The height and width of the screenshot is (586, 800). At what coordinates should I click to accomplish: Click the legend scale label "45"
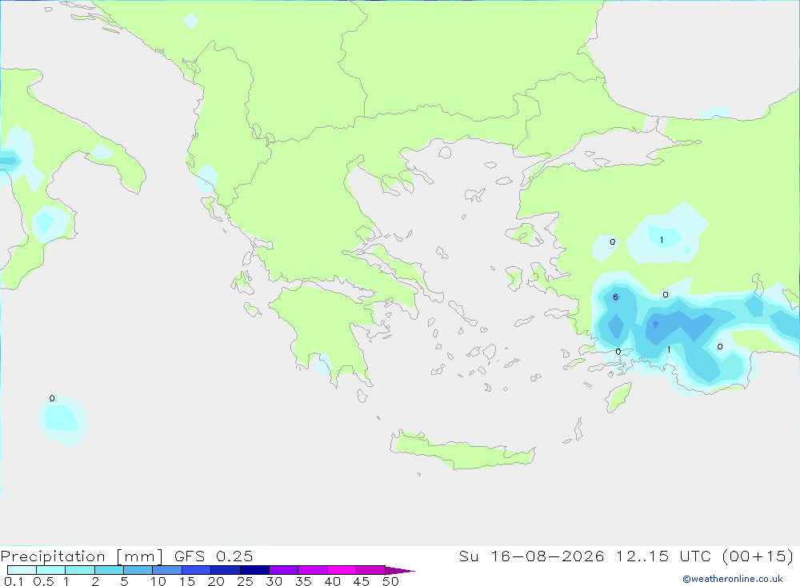pyautogui.click(x=362, y=581)
